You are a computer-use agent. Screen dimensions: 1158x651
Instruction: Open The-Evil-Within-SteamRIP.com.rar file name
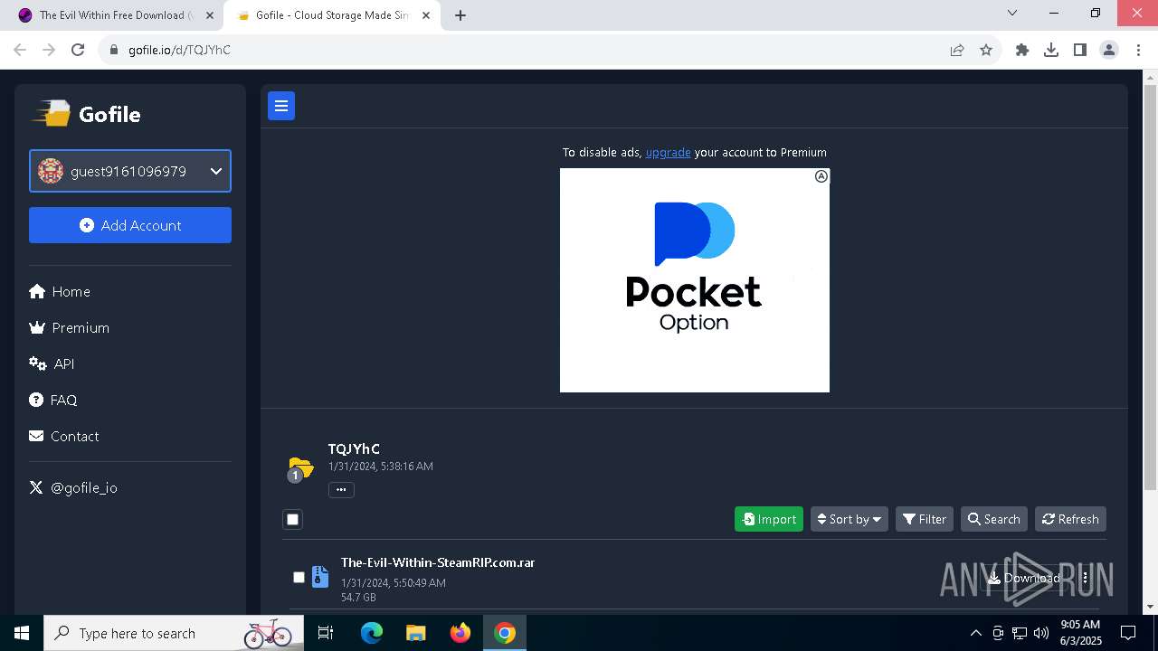pos(438,562)
